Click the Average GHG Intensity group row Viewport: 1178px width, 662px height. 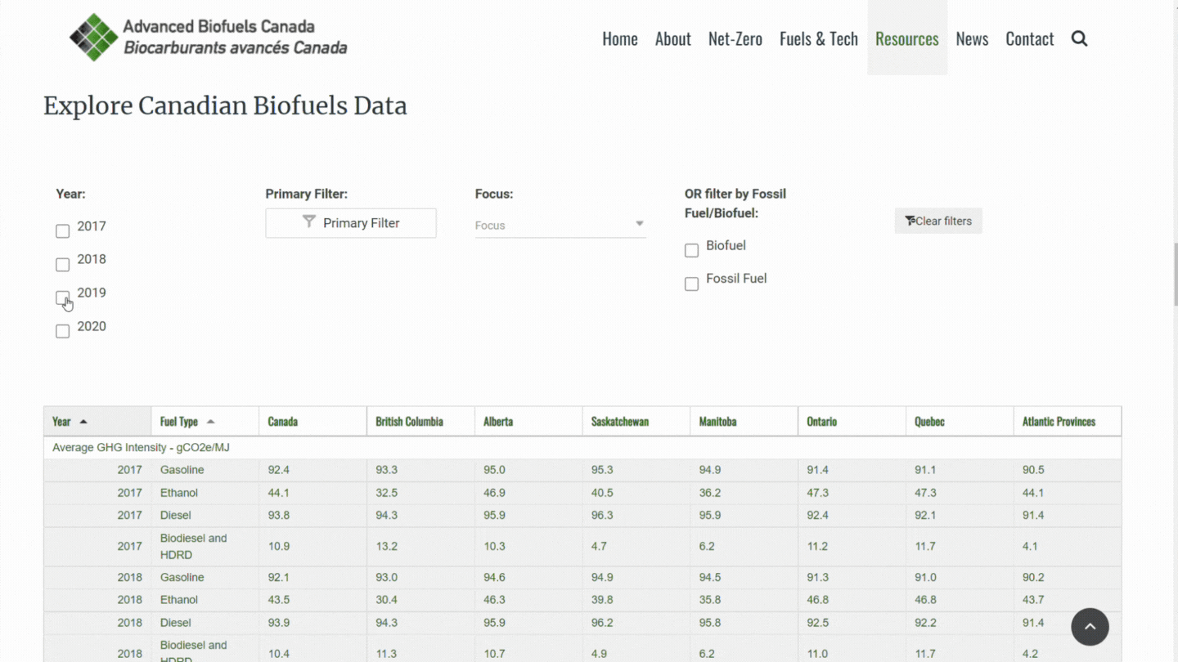coord(582,448)
